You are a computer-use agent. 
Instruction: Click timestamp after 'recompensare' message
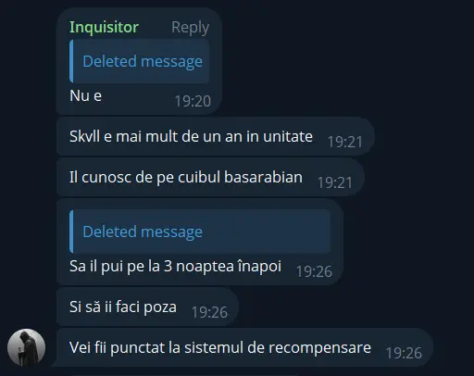point(404,353)
